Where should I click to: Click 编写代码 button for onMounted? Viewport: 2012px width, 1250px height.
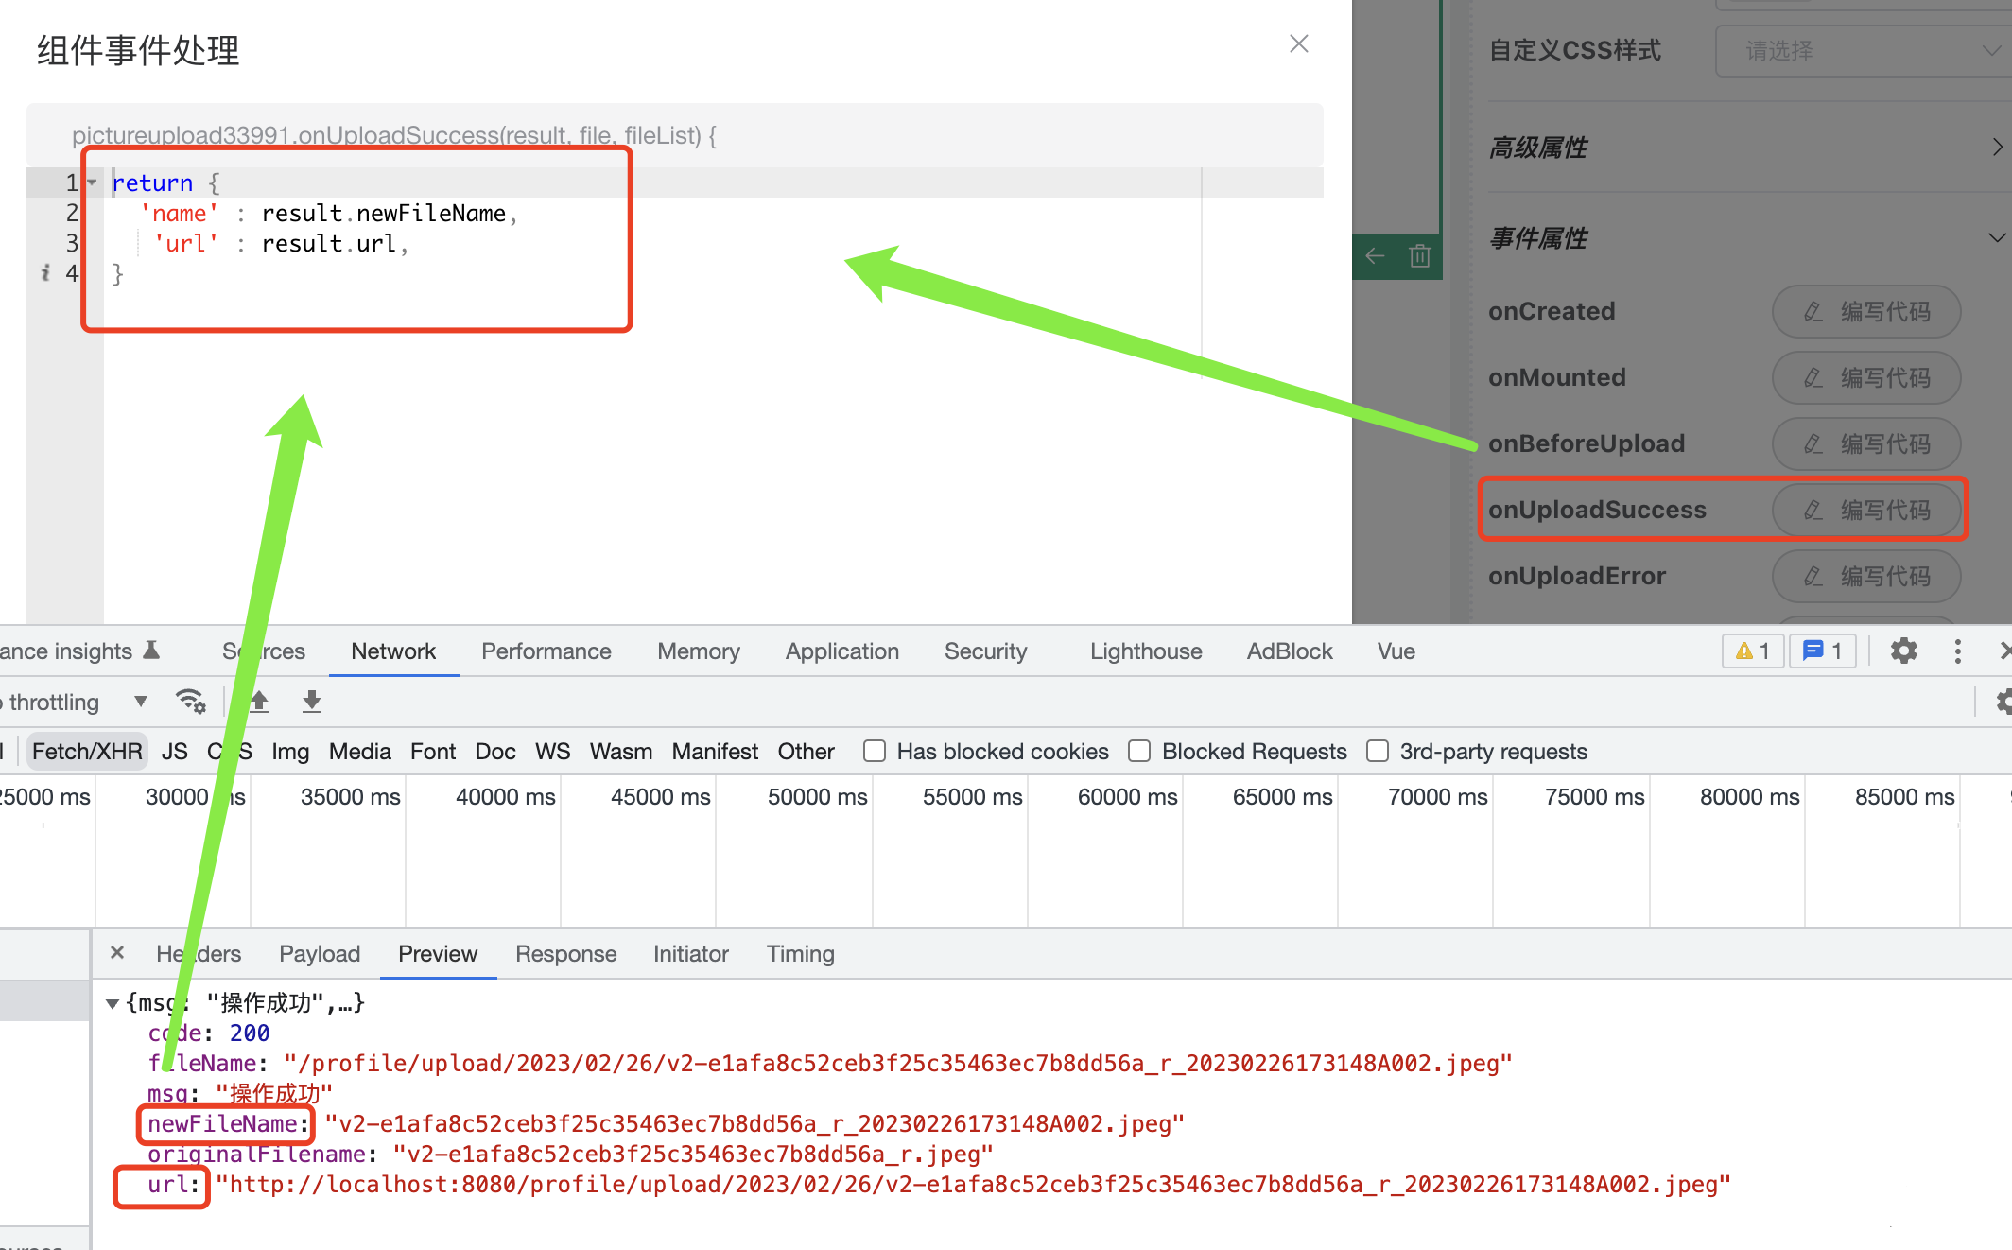[x=1865, y=377]
